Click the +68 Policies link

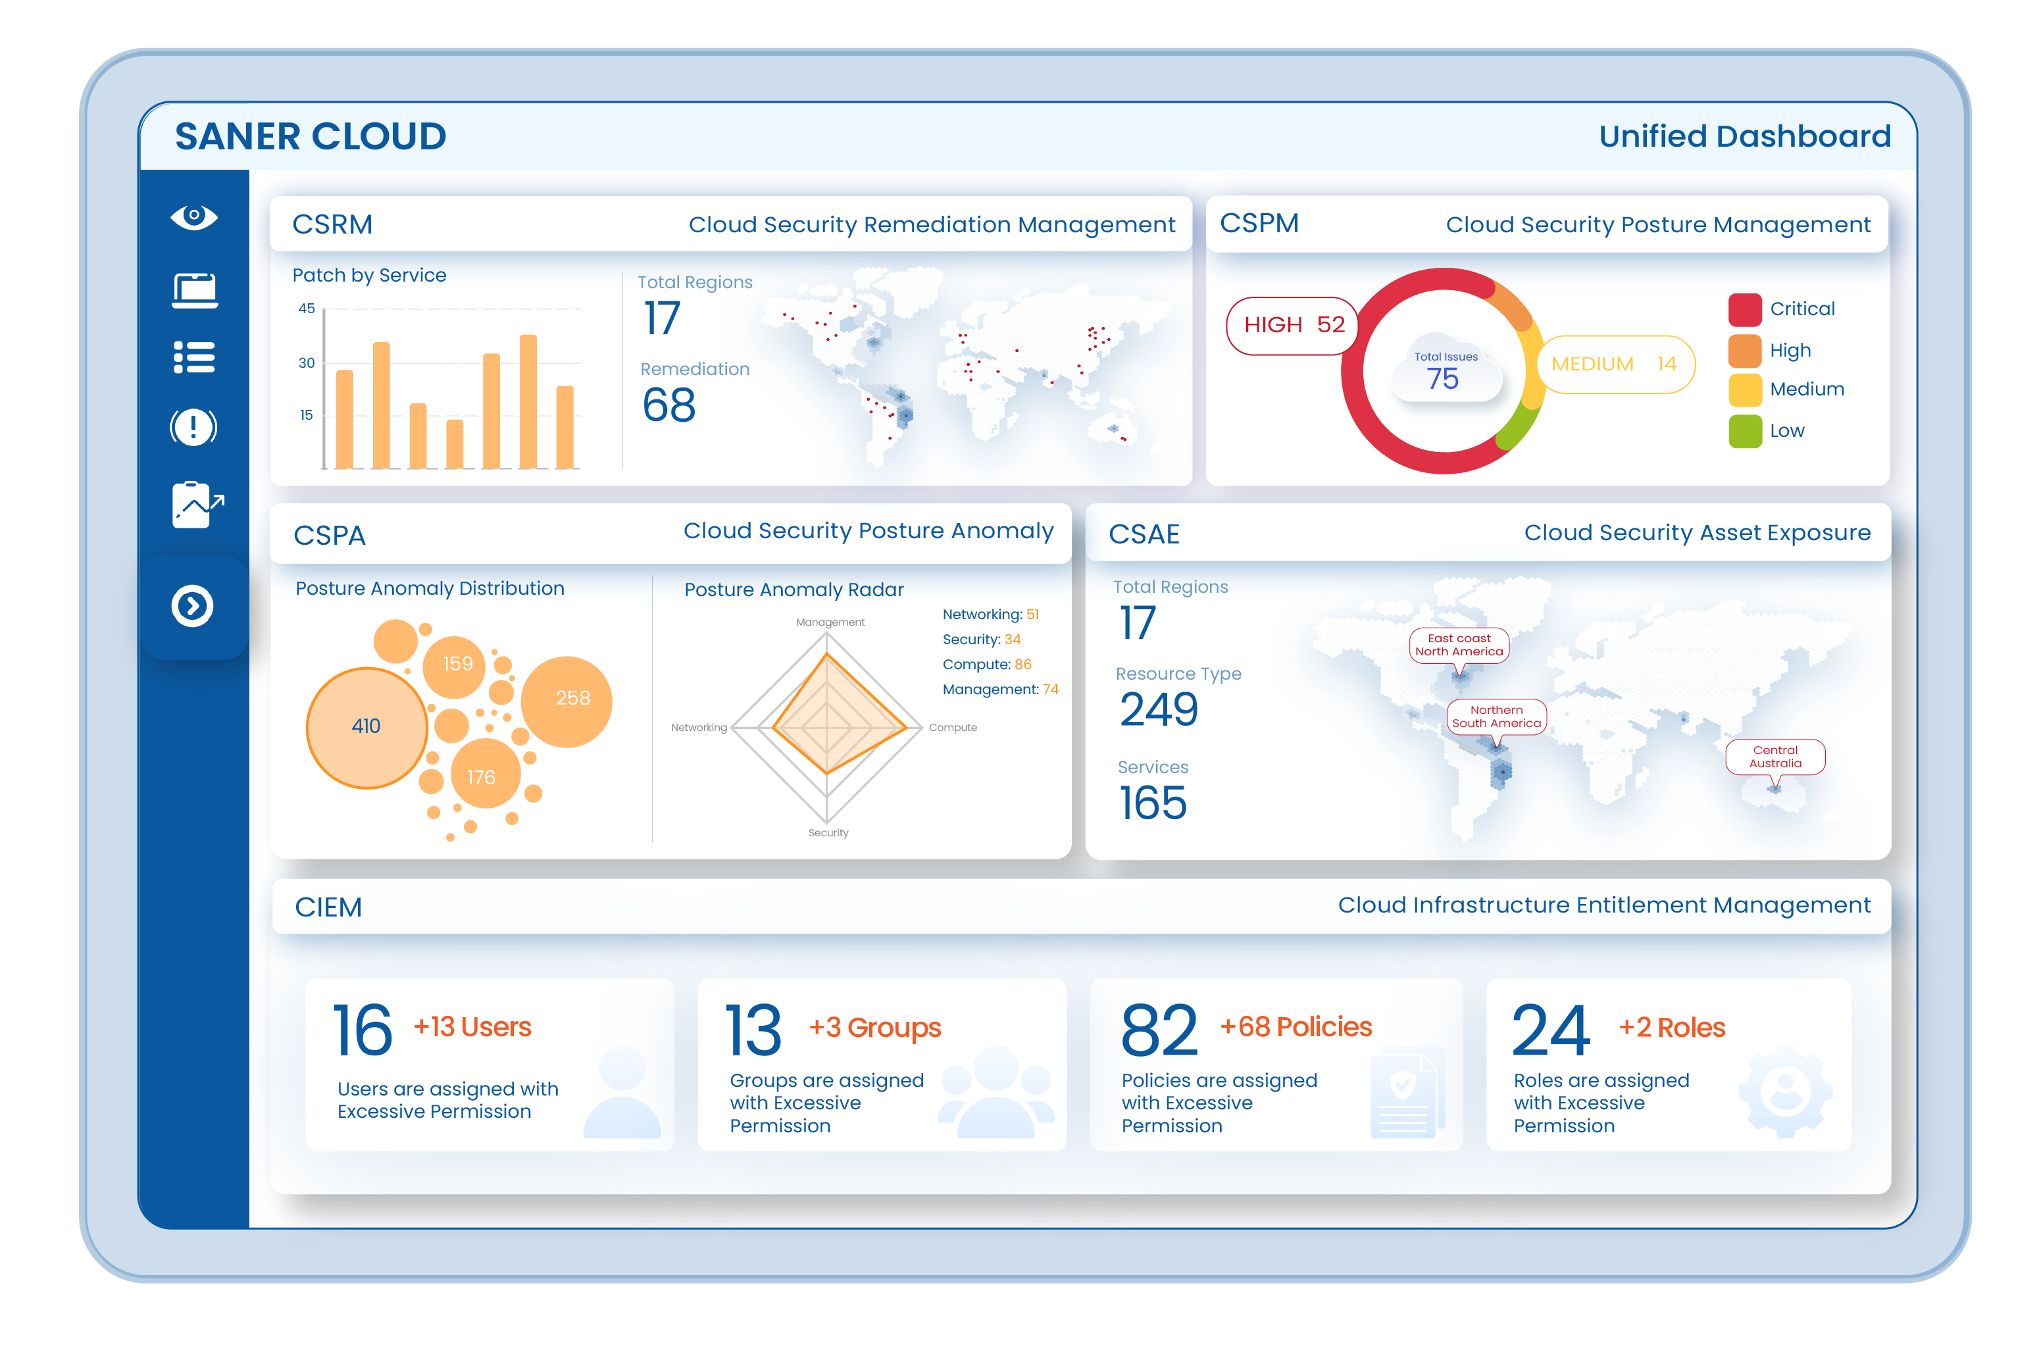(x=1295, y=1027)
